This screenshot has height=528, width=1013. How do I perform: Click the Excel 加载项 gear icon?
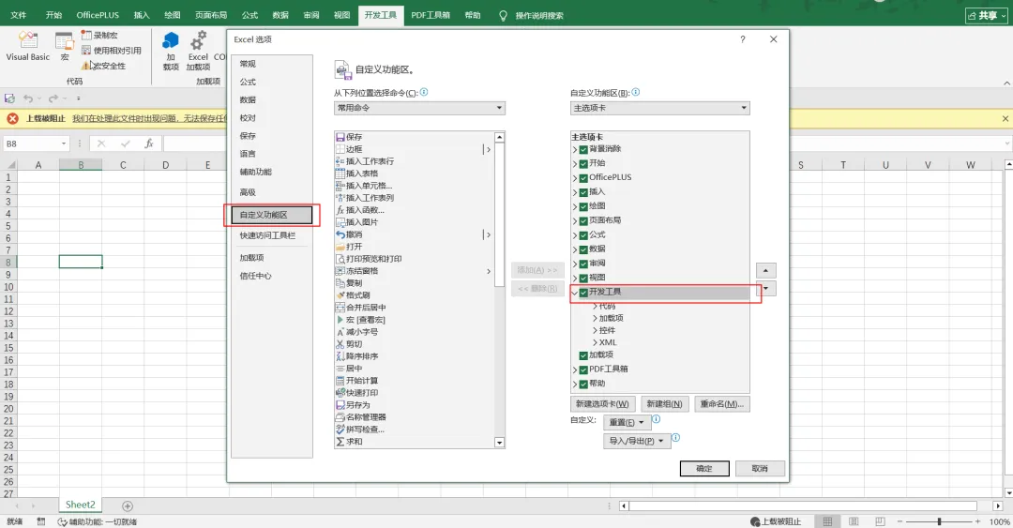pyautogui.click(x=198, y=40)
